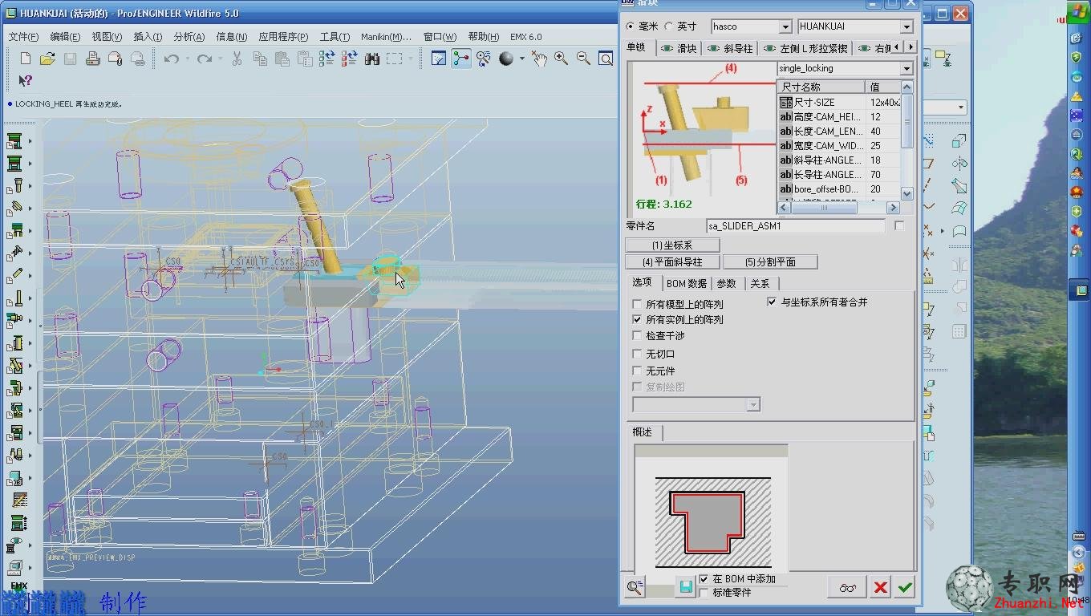The width and height of the screenshot is (1091, 616).
Task: Open the 文件(F) menu
Action: (23, 37)
